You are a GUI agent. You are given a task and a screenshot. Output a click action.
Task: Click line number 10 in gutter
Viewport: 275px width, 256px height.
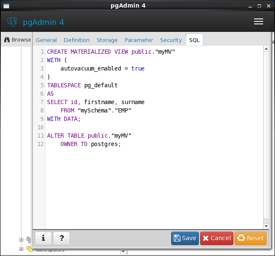coord(40,128)
